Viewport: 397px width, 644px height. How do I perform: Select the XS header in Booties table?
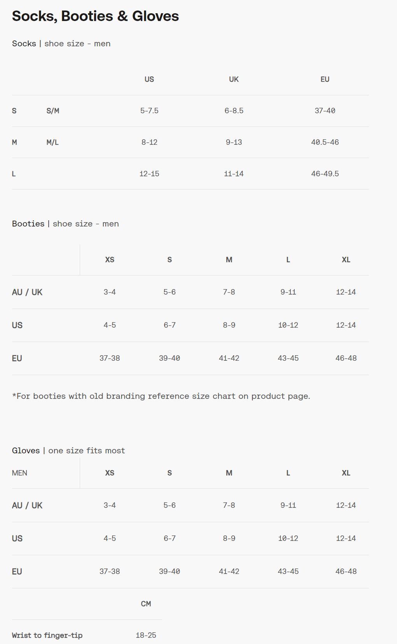point(110,260)
